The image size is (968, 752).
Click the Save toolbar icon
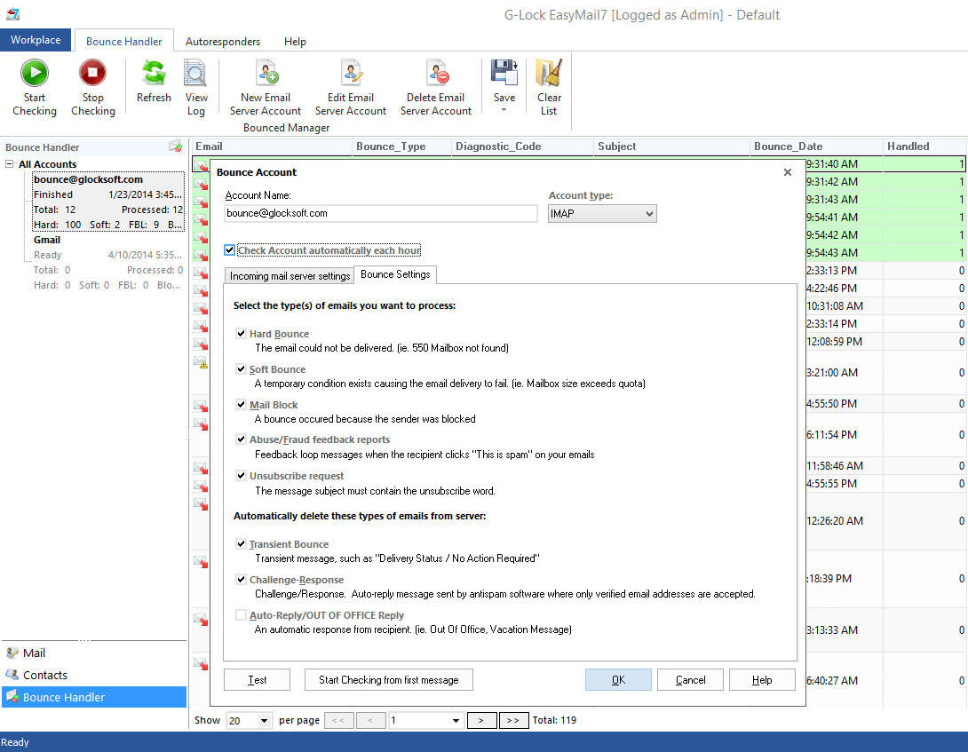tap(504, 73)
